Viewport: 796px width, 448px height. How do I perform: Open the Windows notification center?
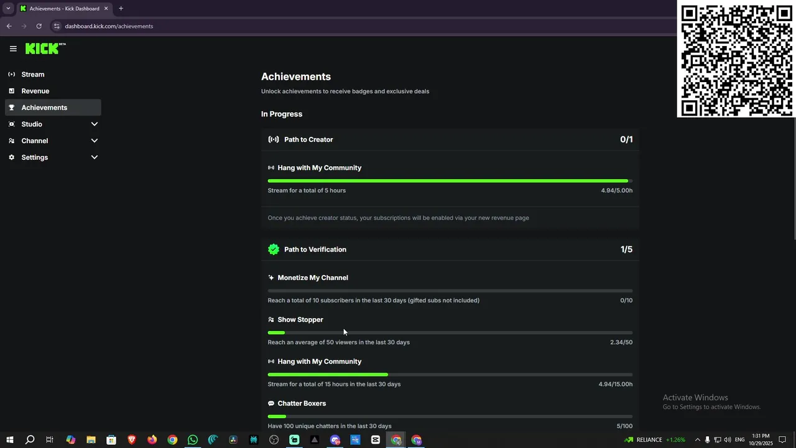click(x=783, y=440)
